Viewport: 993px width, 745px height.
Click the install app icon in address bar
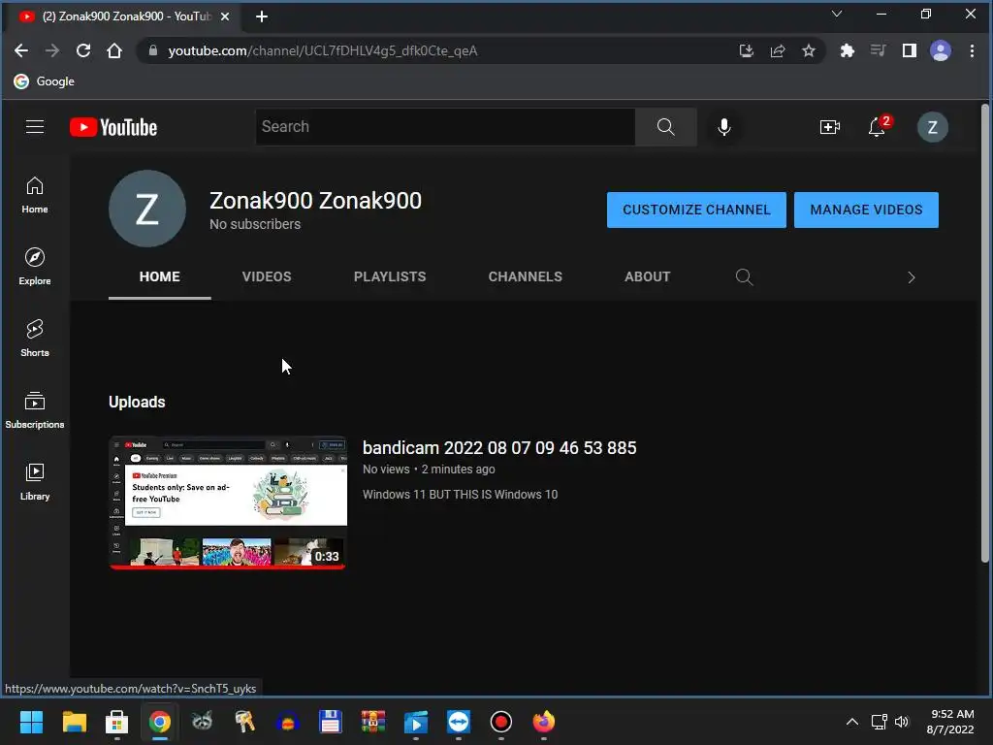(x=746, y=50)
